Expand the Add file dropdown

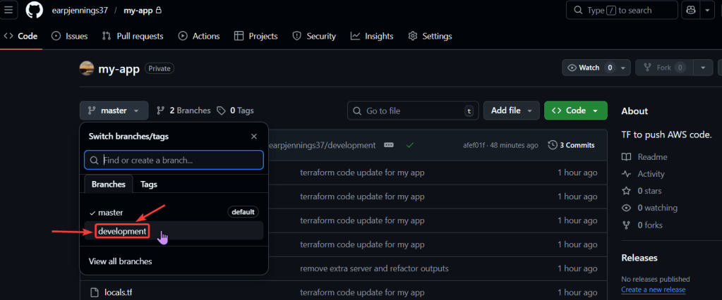[511, 111]
